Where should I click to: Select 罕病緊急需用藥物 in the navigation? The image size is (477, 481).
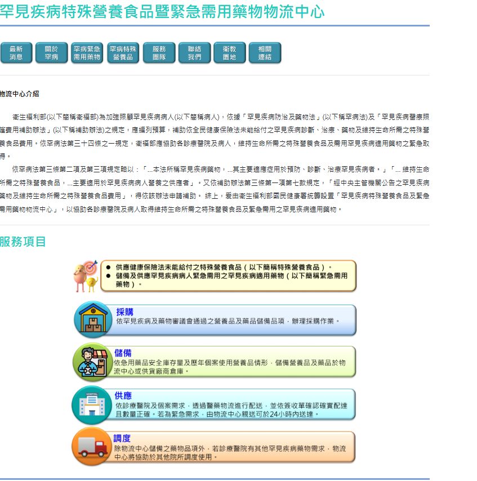pyautogui.click(x=87, y=53)
